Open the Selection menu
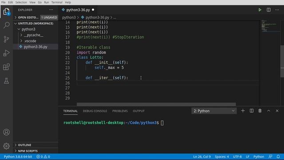The width and height of the screenshot is (284, 160). 21,2
